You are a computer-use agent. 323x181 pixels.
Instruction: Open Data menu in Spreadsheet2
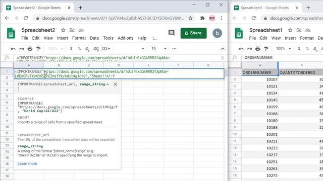tap(94, 38)
